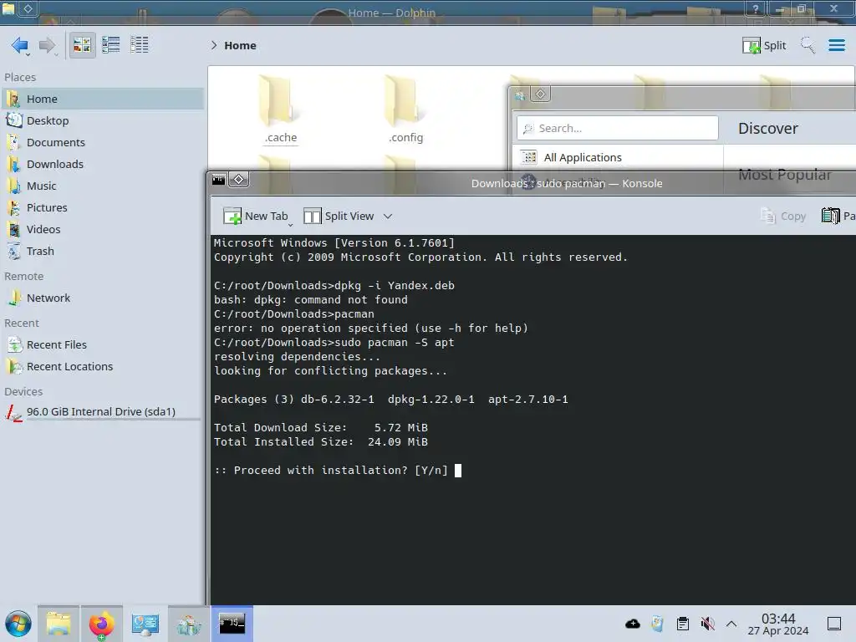
Task: Select the .cache folder
Action: point(281,110)
